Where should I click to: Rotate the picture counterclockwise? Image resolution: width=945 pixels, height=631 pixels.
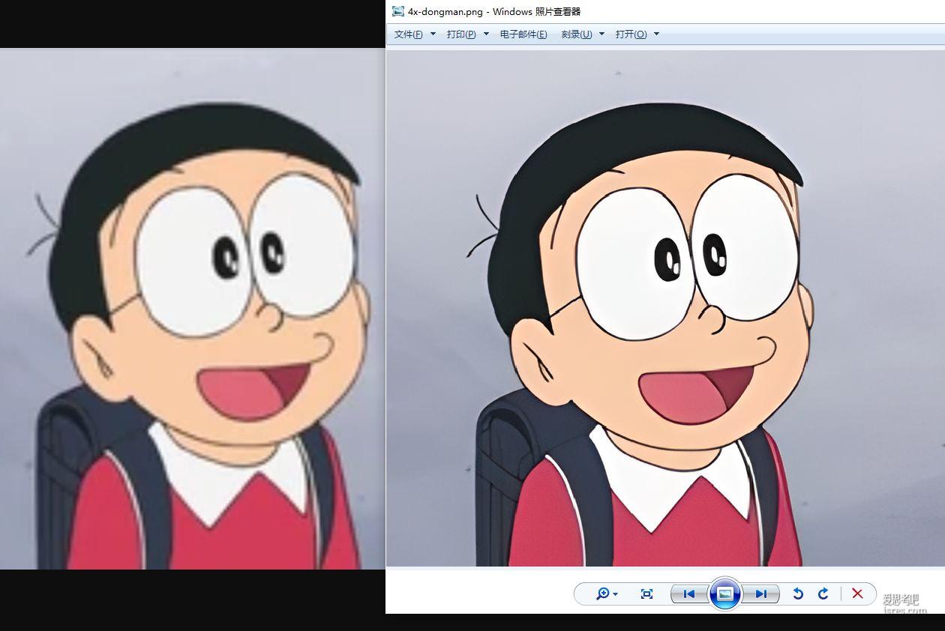[798, 594]
